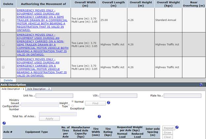Select Axle Description - 1 tab
Image resolution: width=206 pixels, height=139 pixels.
point(13,89)
